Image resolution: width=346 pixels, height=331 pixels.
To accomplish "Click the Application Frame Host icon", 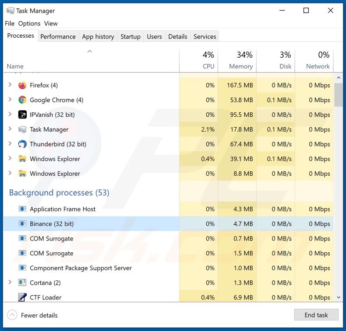I will (x=22, y=209).
